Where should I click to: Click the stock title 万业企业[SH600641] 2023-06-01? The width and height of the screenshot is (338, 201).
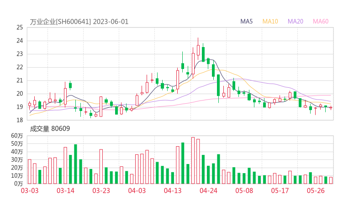pos(79,22)
